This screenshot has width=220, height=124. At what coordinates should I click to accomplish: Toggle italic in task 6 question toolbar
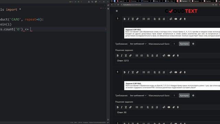[129, 72]
